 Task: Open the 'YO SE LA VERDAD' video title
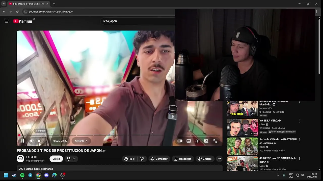pyautogui.click(x=270, y=121)
